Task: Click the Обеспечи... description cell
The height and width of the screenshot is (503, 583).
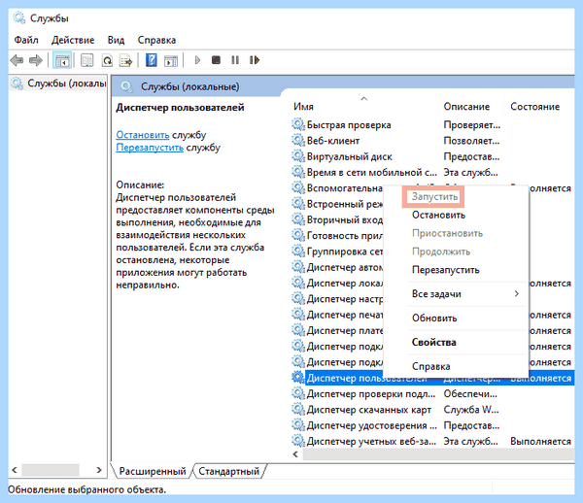Action: [470, 394]
